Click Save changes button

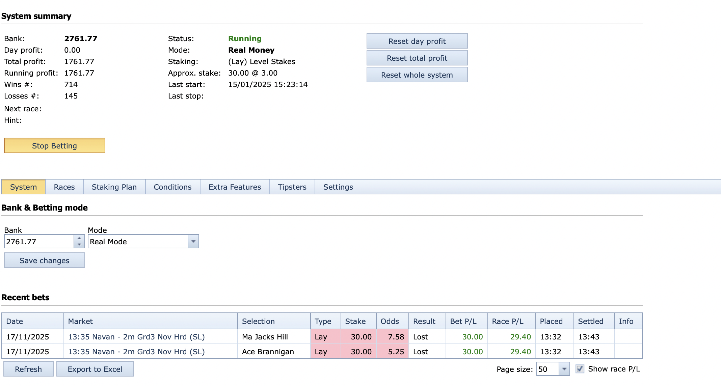(44, 260)
